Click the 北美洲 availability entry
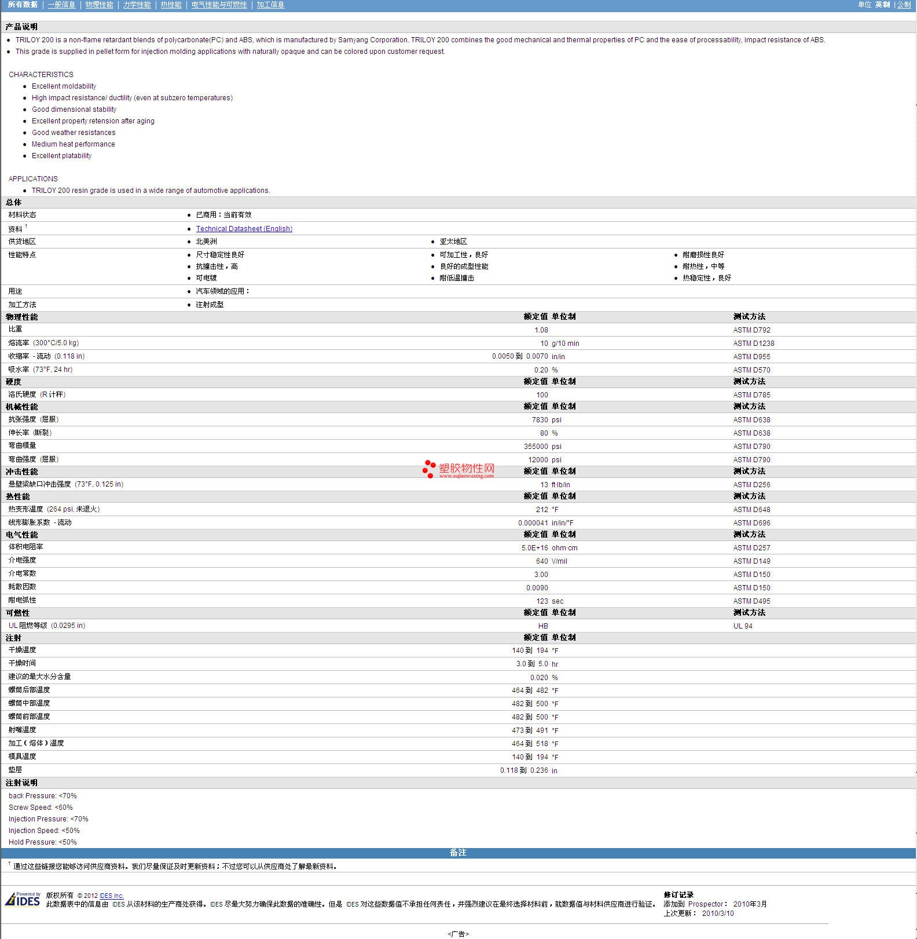 coord(206,242)
